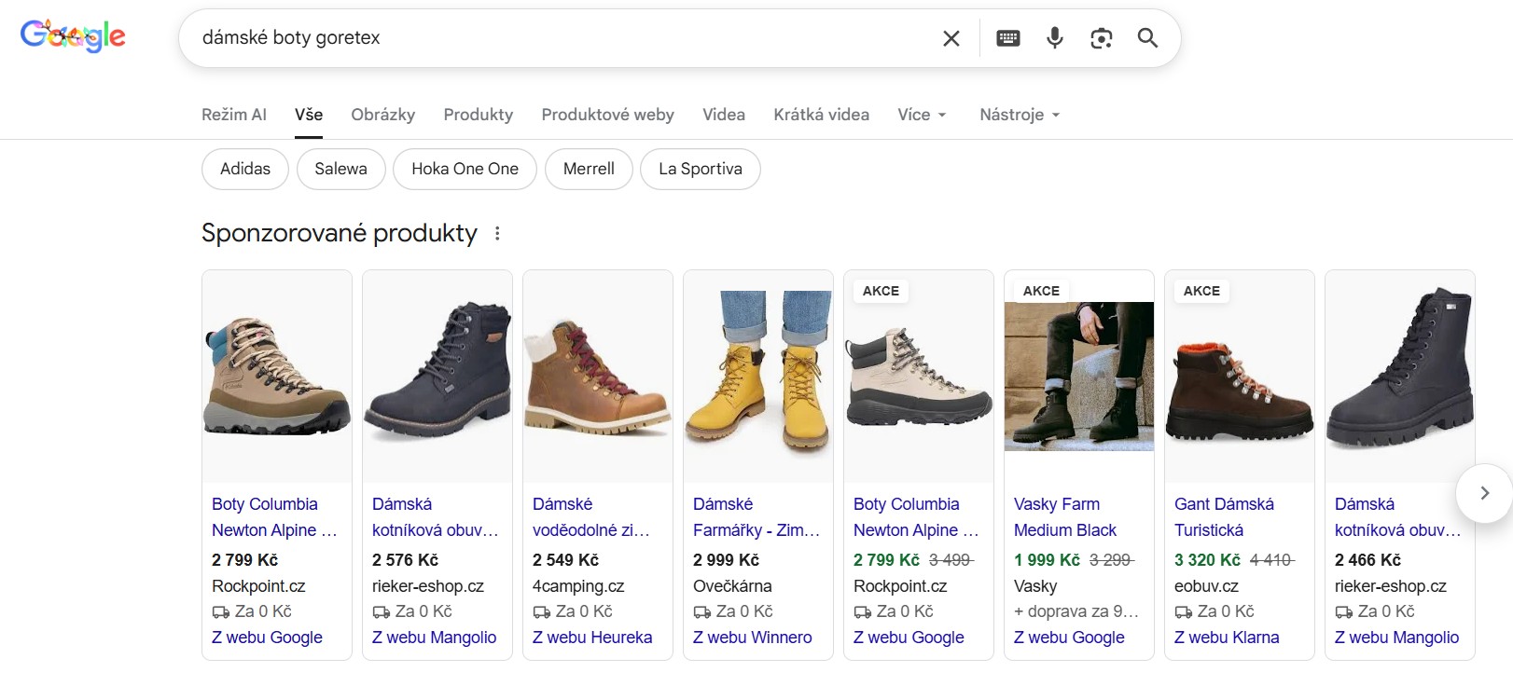Switch to Režim AI tab
Image resolution: width=1513 pixels, height=686 pixels.
234,115
